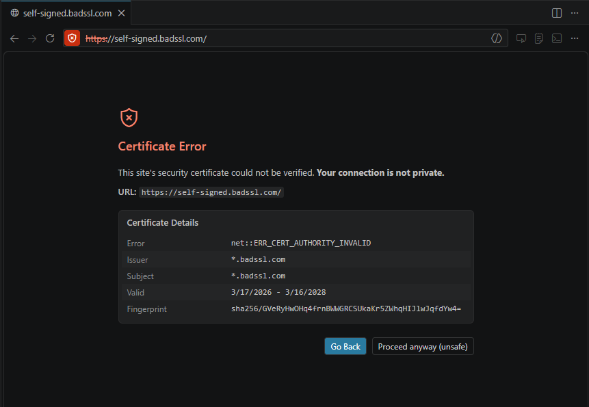The image size is (589, 407).
Task: Open the developer tools code icon
Action: (497, 38)
